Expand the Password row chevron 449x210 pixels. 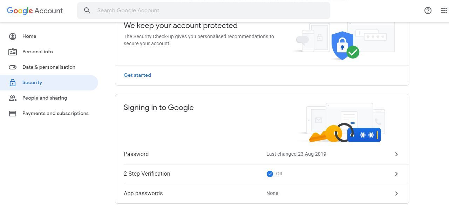[x=396, y=154]
